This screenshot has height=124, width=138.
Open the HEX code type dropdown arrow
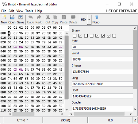tap(89, 19)
